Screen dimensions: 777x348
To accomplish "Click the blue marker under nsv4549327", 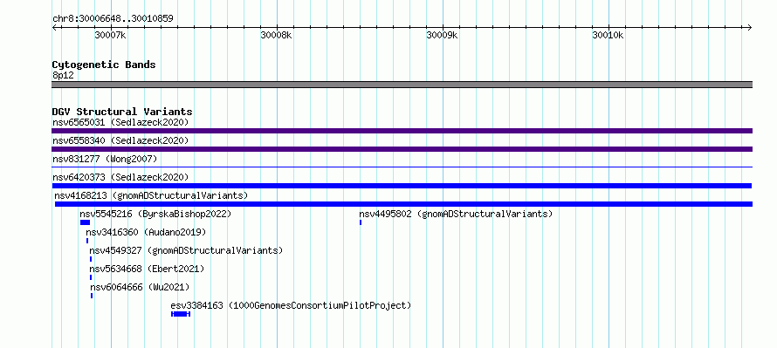I will tap(91, 259).
